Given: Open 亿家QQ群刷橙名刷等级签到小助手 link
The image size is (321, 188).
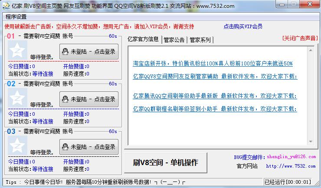Looking at the screenshot, I should tap(215, 109).
